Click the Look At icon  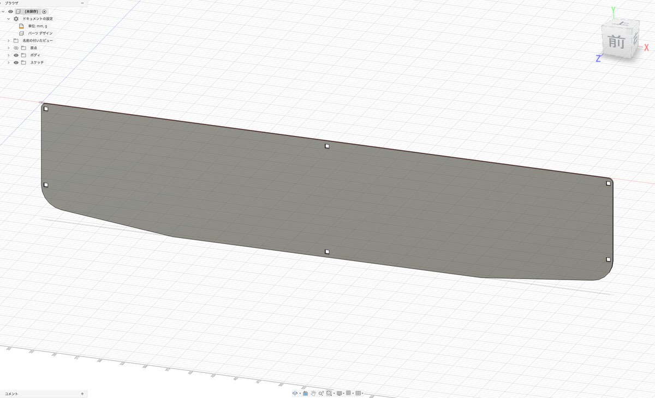[x=306, y=393]
